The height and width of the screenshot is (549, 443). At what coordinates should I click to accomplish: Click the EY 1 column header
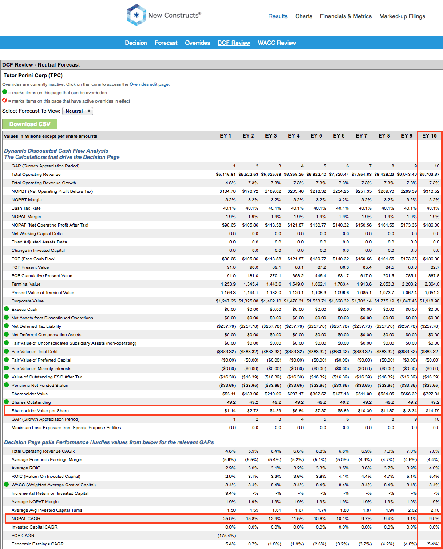[x=225, y=135]
